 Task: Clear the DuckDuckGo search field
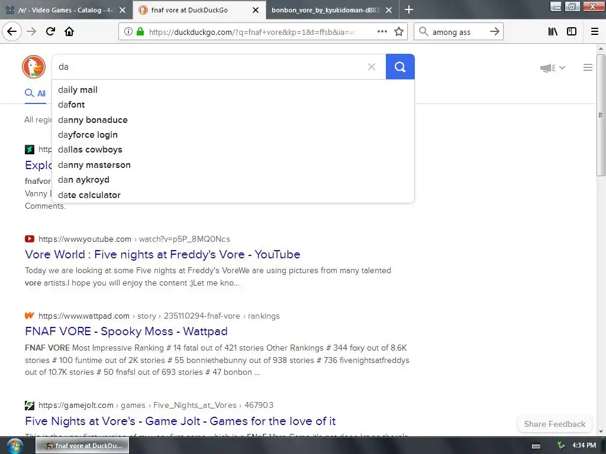372,67
